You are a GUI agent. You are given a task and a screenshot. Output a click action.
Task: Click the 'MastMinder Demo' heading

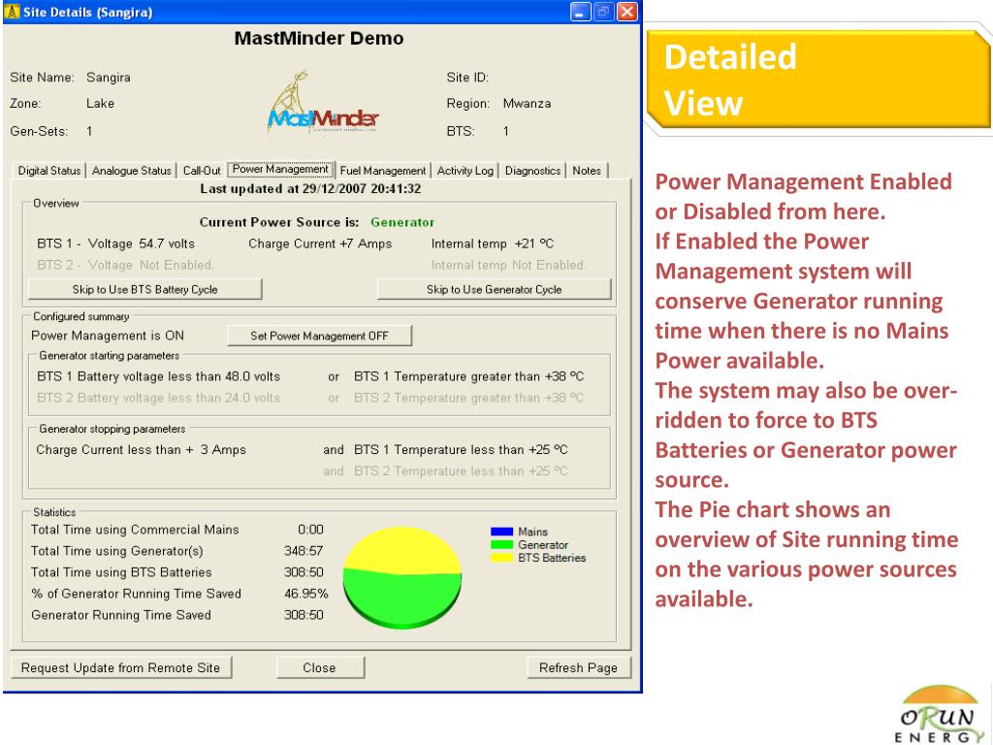click(x=318, y=39)
